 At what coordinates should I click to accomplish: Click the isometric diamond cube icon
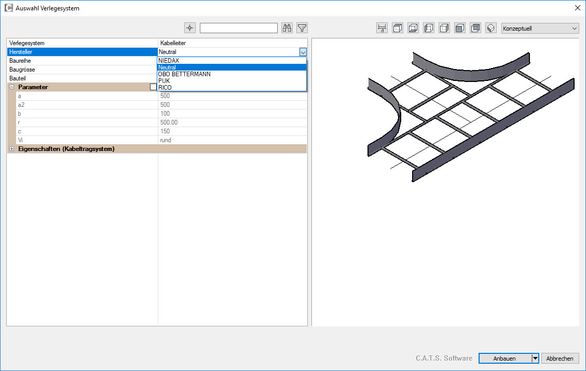491,28
